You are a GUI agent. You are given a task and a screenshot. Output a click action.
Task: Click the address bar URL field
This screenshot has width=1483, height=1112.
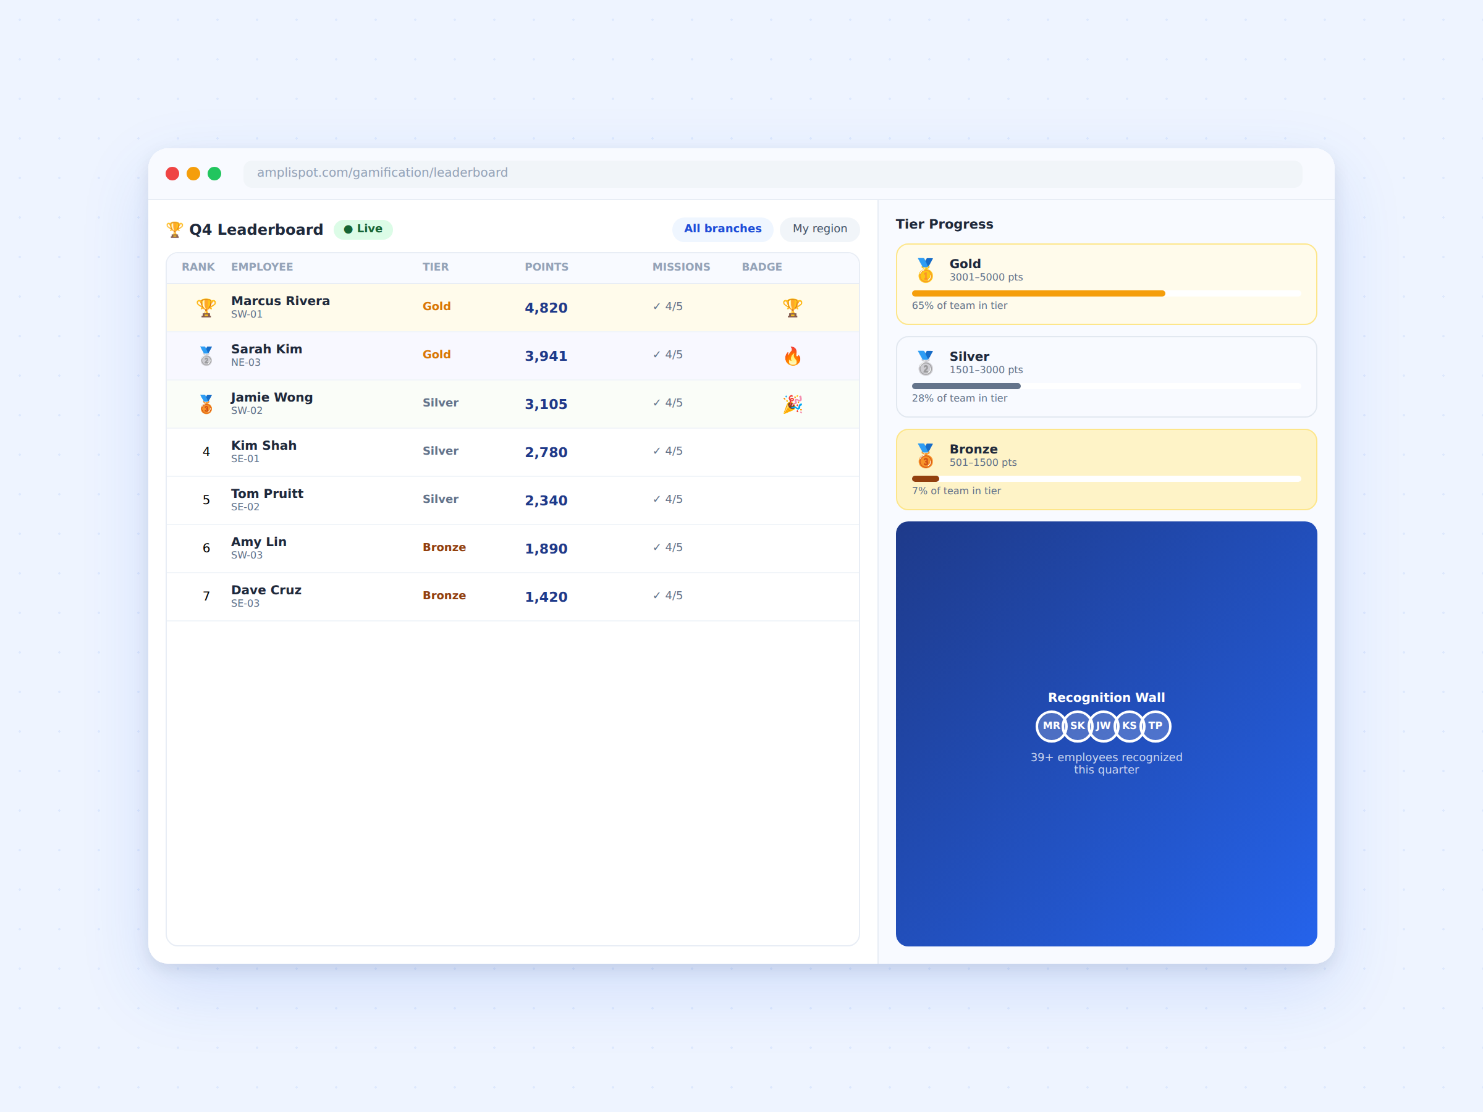click(772, 174)
